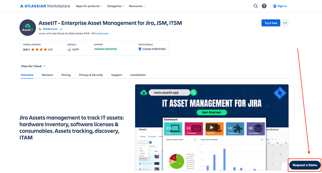
Task: Click the www.assetit.app address field
Action: point(169,93)
